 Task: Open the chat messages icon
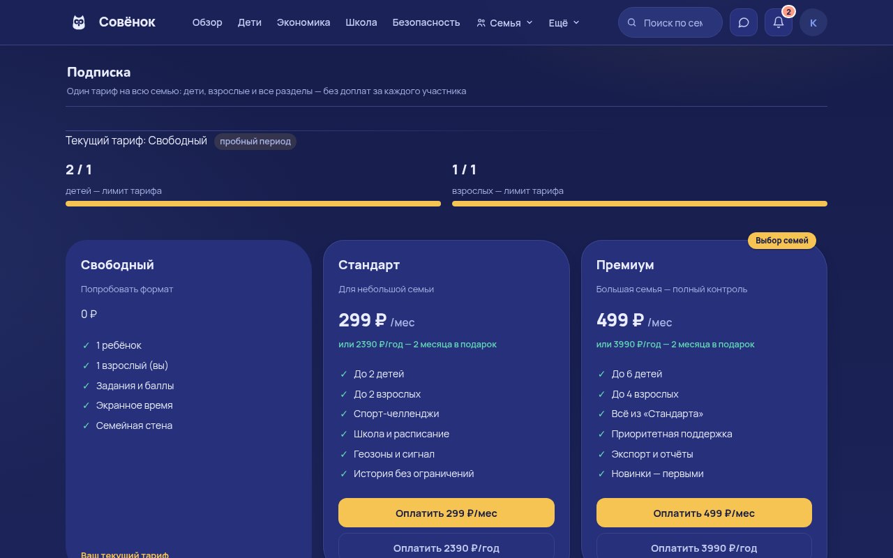(x=744, y=22)
